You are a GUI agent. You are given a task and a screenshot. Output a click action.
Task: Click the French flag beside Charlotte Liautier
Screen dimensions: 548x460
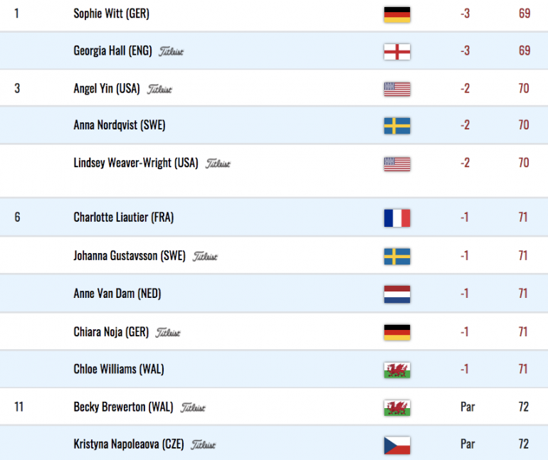tap(396, 218)
